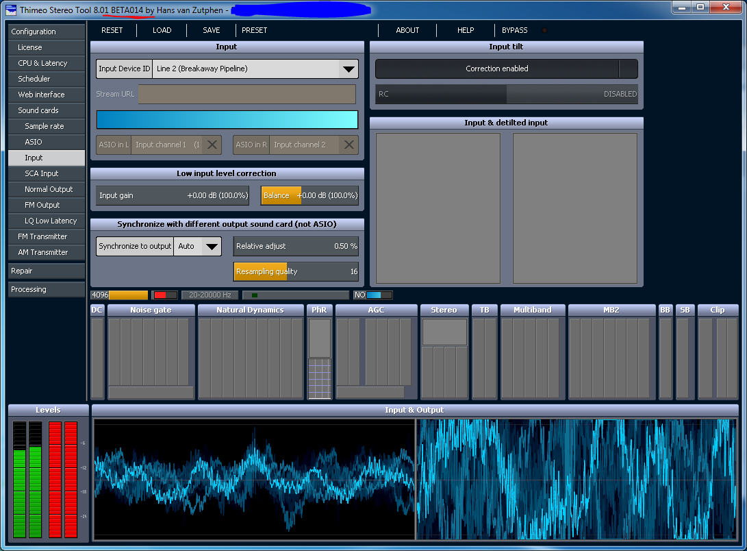Open the PhR phase rotator section
The height and width of the screenshot is (551, 747).
click(319, 310)
